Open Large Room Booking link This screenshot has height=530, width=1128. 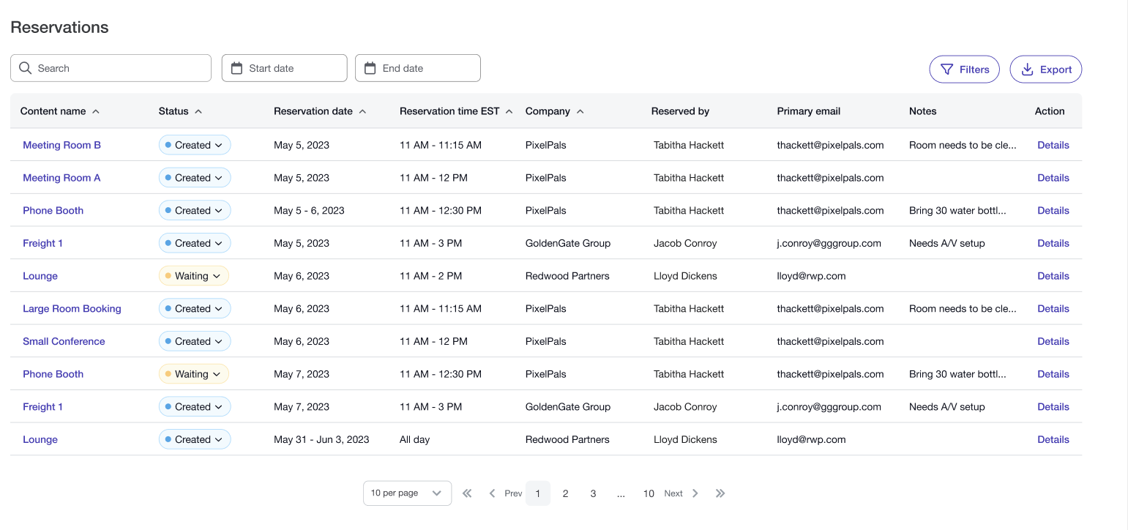pyautogui.click(x=72, y=309)
